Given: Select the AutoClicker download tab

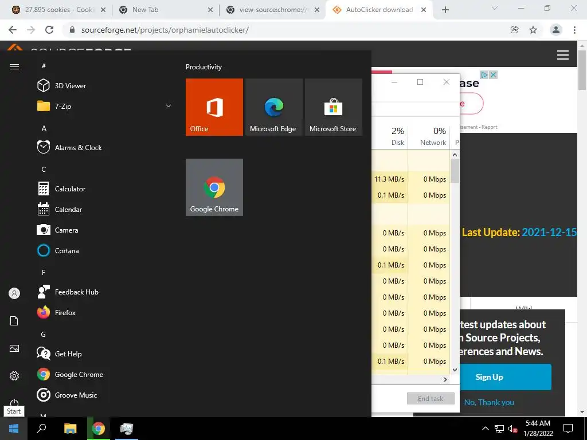Looking at the screenshot, I should coord(379,10).
